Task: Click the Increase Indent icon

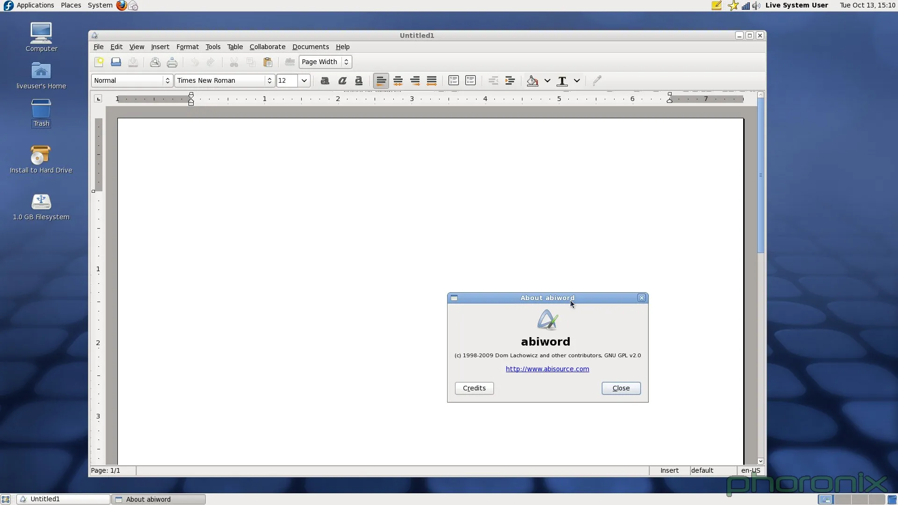Action: (x=510, y=80)
